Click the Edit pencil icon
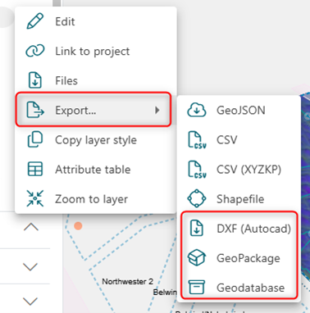The width and height of the screenshot is (310, 313). (x=35, y=21)
